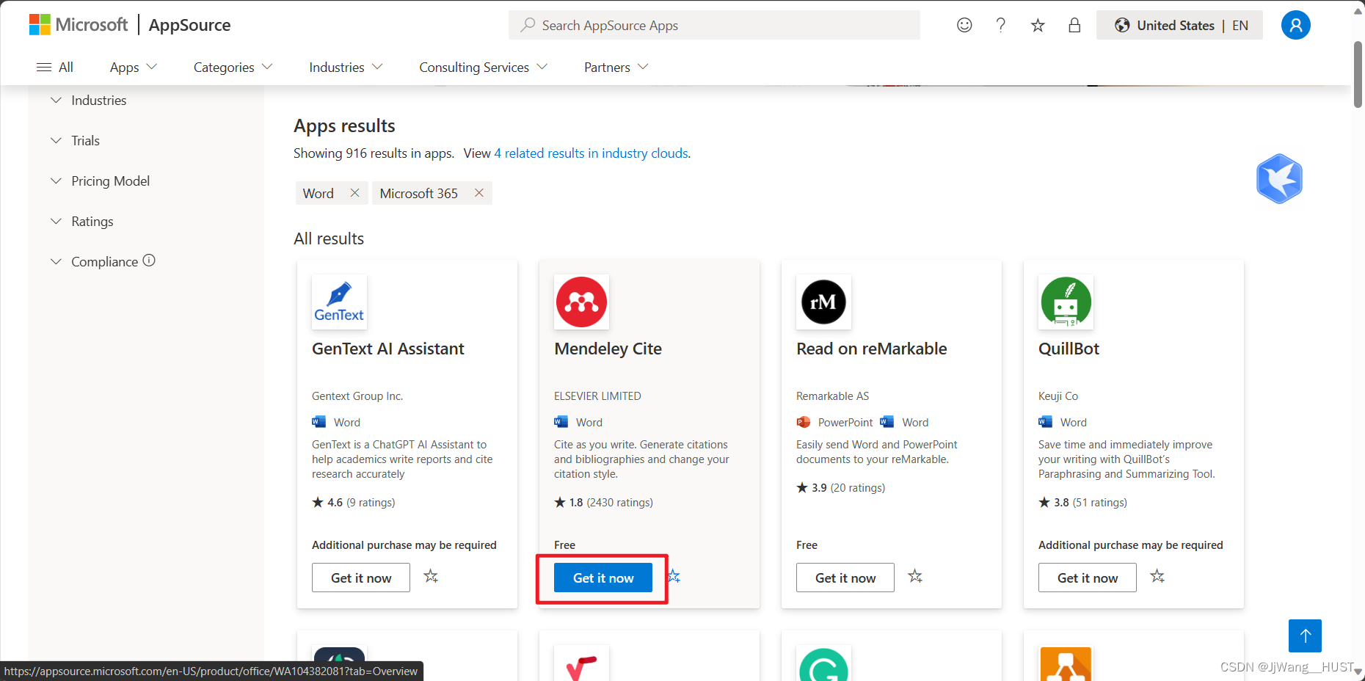Click Get it now for Read on reMarkable

pos(845,578)
